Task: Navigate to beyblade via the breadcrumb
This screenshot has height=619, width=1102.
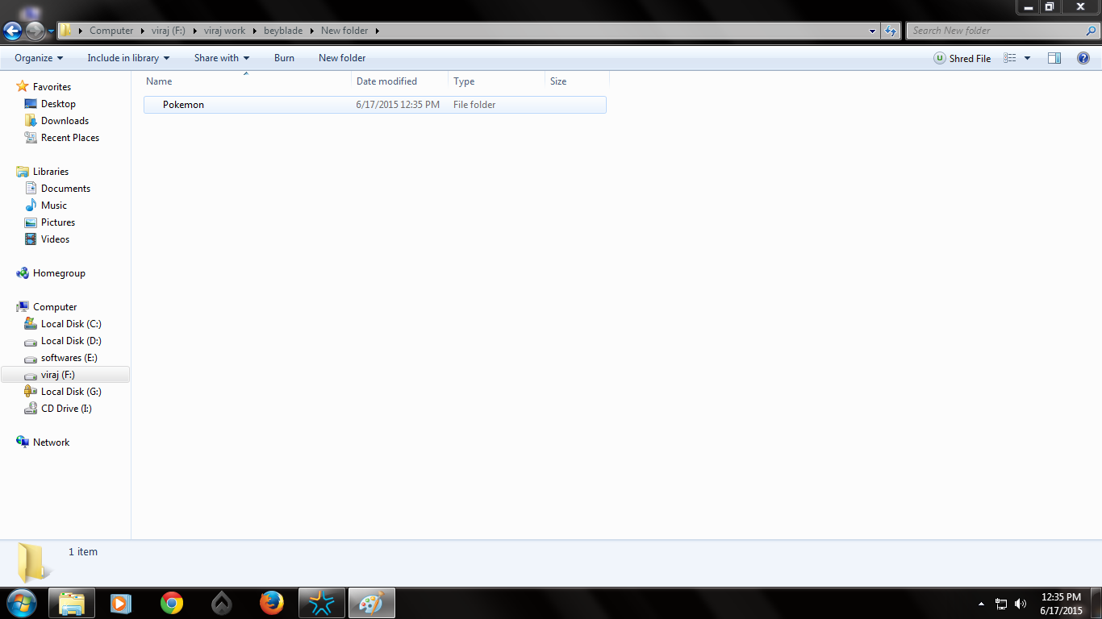Action: [x=282, y=30]
